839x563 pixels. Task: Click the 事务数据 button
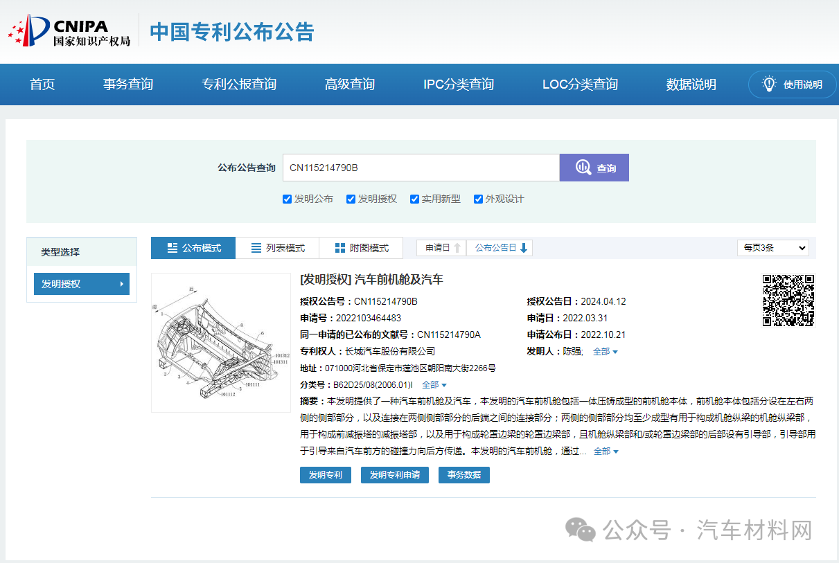point(463,475)
